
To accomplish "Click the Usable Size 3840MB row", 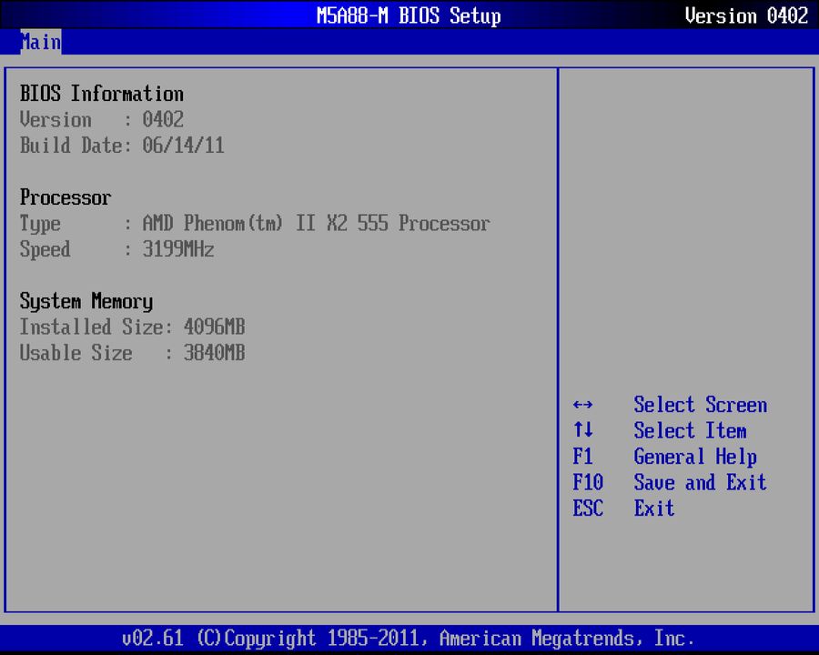I will [133, 353].
